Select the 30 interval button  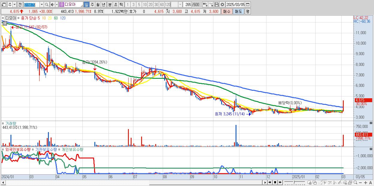[x=156, y=4]
